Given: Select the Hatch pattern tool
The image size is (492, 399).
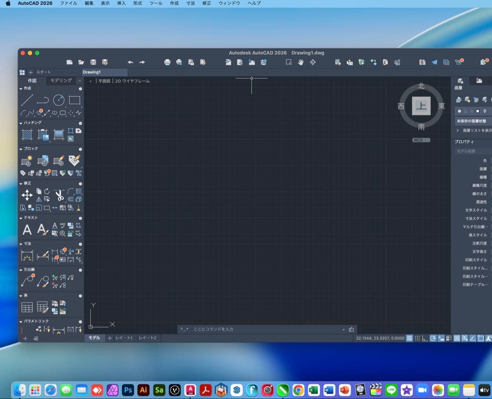Looking at the screenshot, I should [x=27, y=134].
